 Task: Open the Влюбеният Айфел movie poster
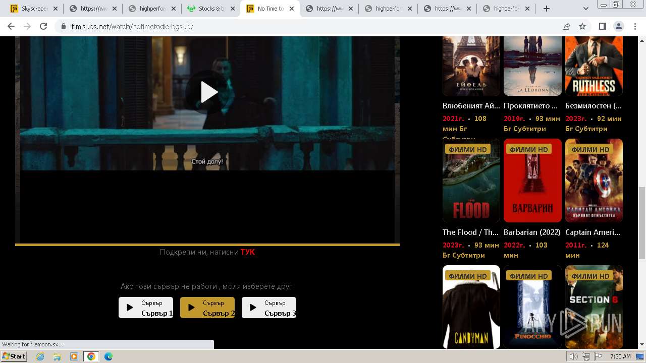pos(471,66)
